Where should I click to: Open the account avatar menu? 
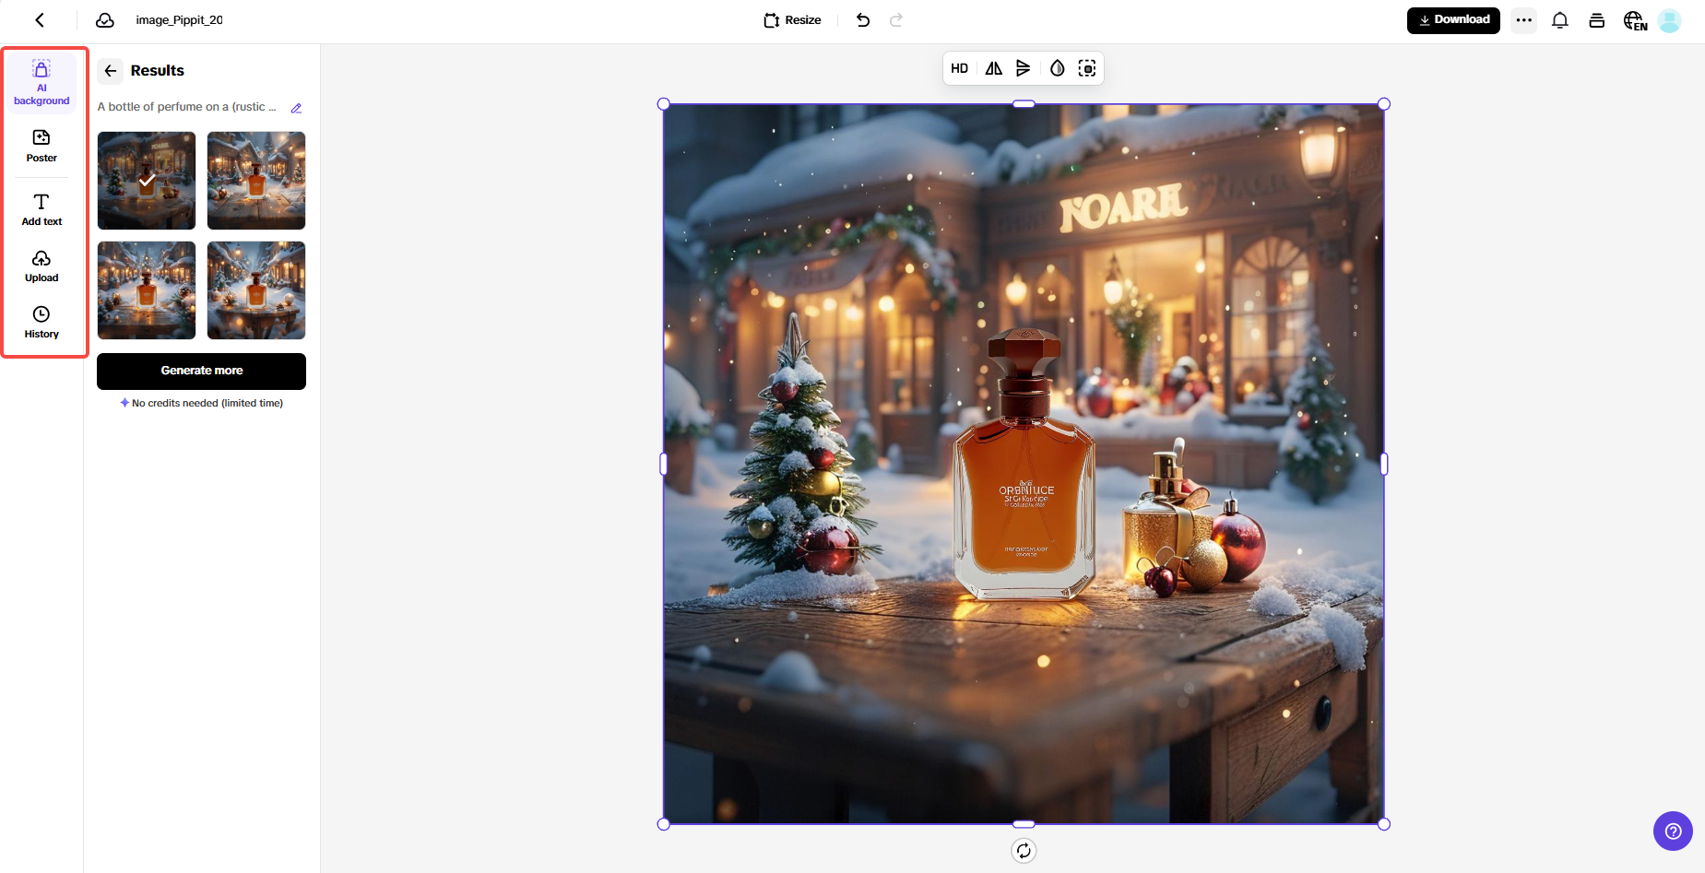coord(1671,19)
